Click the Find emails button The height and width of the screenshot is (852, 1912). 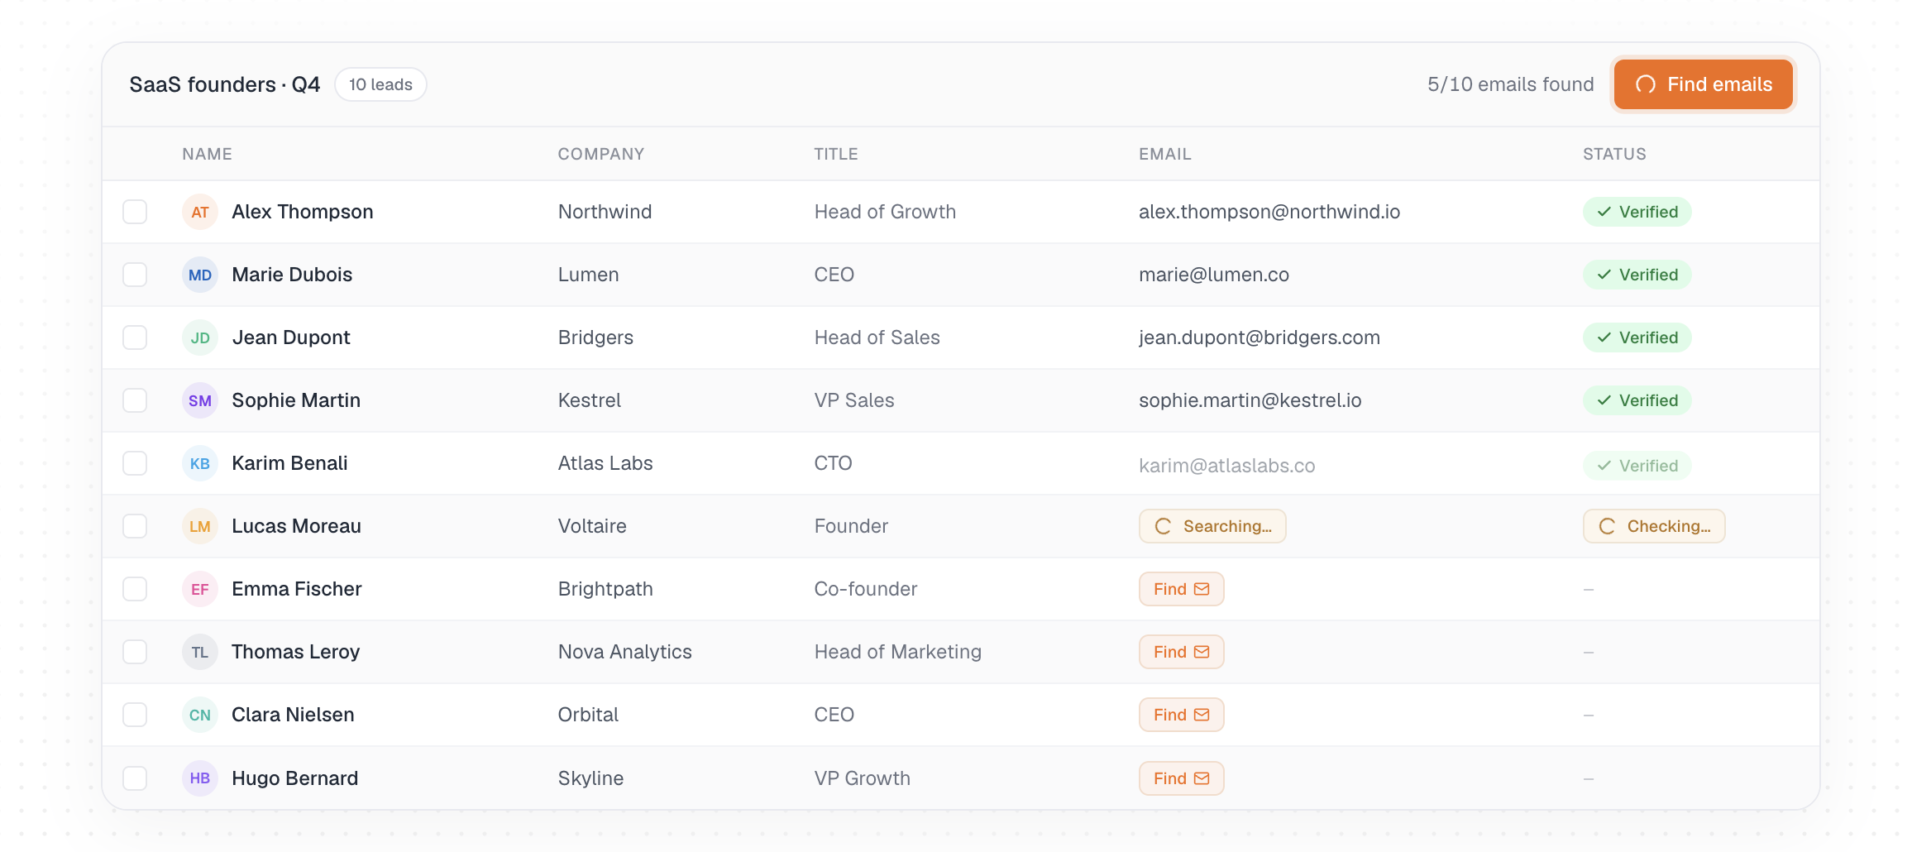coord(1703,84)
